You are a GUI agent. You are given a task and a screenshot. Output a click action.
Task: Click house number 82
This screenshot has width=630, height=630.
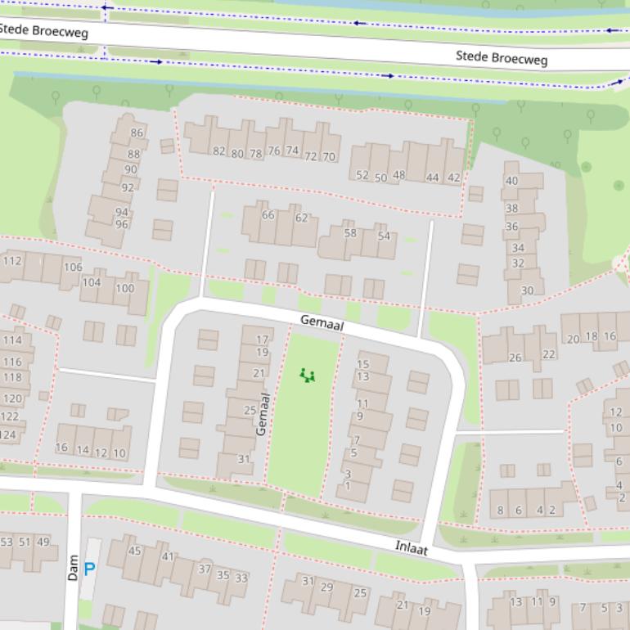(x=218, y=151)
